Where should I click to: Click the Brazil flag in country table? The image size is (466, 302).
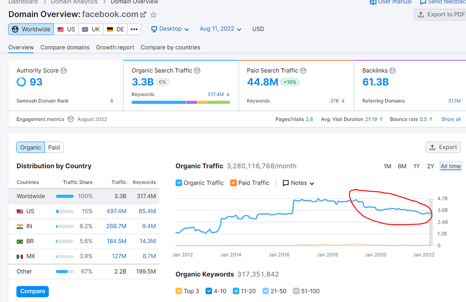point(20,241)
